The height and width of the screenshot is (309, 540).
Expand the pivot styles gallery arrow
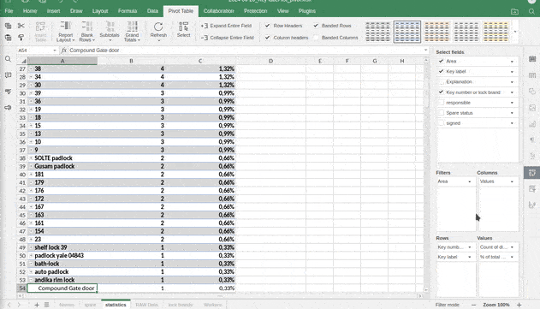(x=515, y=32)
